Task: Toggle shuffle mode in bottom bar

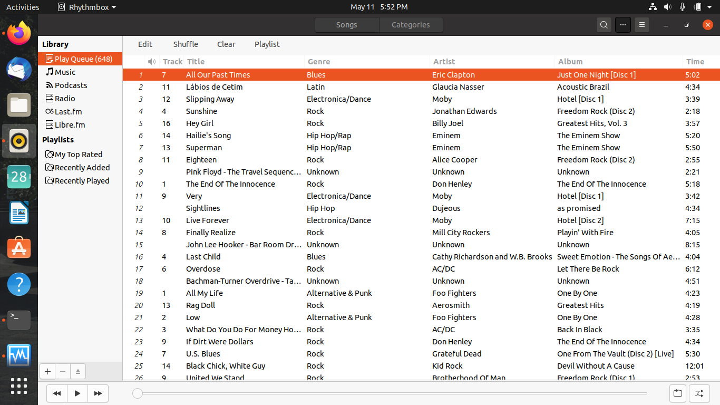Action: (699, 393)
